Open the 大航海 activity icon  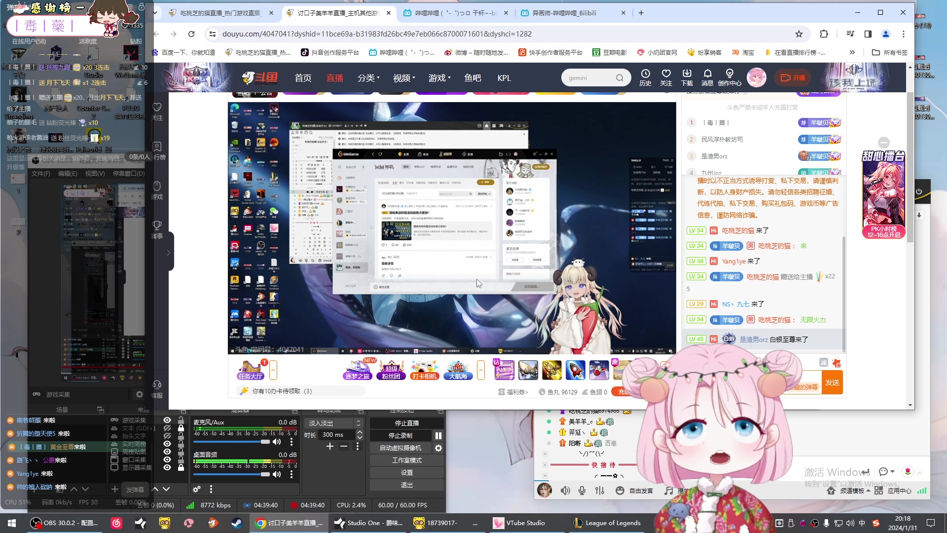tap(458, 370)
